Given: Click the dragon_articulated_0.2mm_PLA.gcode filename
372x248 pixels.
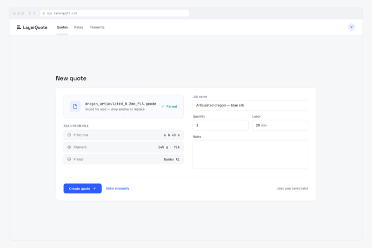Looking at the screenshot, I should pos(120,104).
